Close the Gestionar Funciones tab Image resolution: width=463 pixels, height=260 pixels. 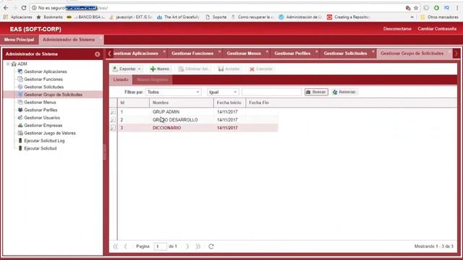coord(220,51)
